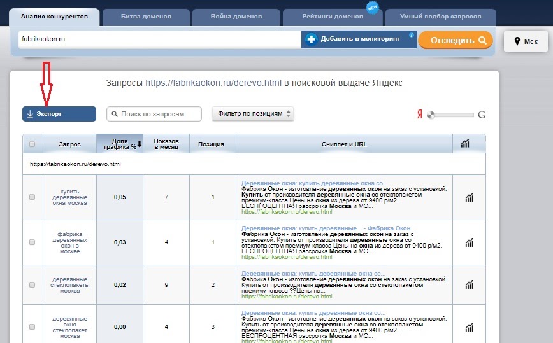
Task: Click the Сниппет и URL column header
Action: [x=344, y=144]
